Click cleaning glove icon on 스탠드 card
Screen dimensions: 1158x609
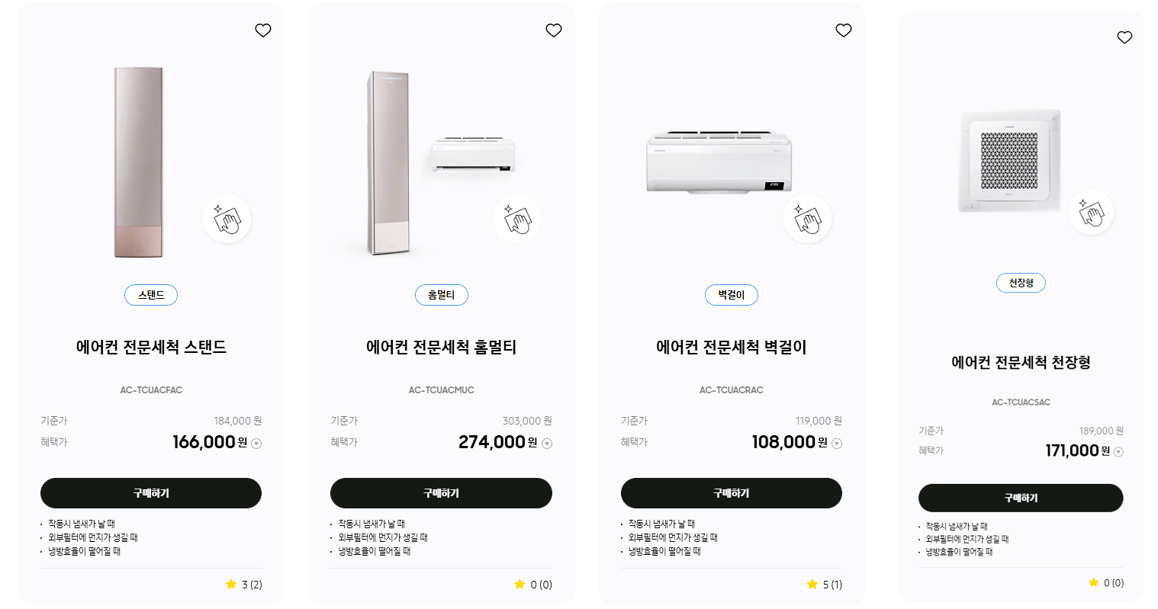tap(227, 220)
